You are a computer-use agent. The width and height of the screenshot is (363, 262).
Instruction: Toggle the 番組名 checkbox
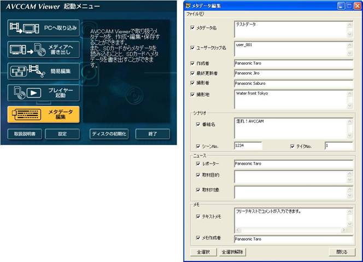198,124
